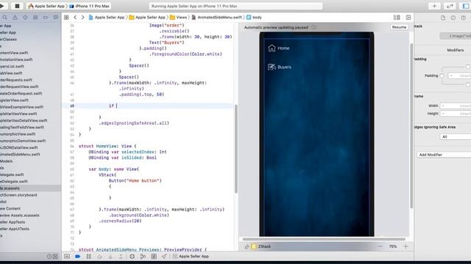Open the Library with the plus button
471x264 pixels.
coord(434,6)
